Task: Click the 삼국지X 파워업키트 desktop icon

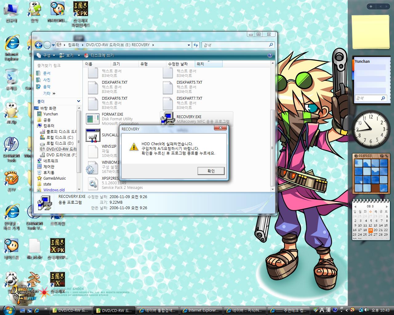Action: [81, 14]
